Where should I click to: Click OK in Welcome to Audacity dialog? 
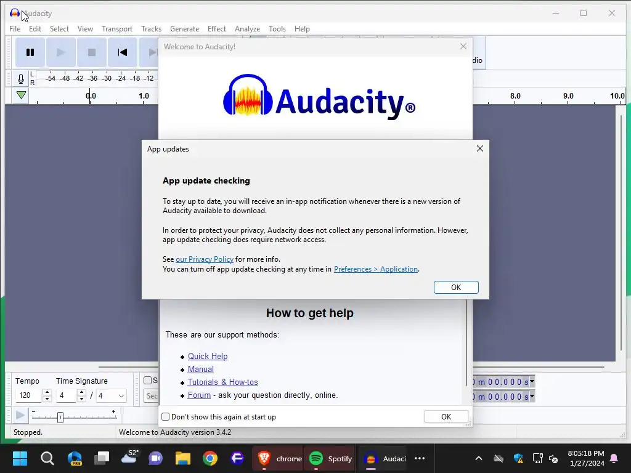pos(446,417)
